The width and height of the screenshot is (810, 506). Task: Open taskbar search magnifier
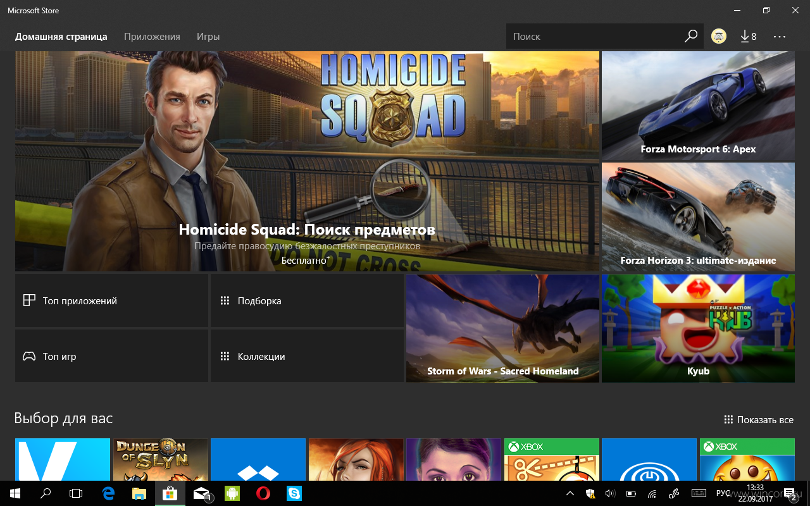[46, 493]
